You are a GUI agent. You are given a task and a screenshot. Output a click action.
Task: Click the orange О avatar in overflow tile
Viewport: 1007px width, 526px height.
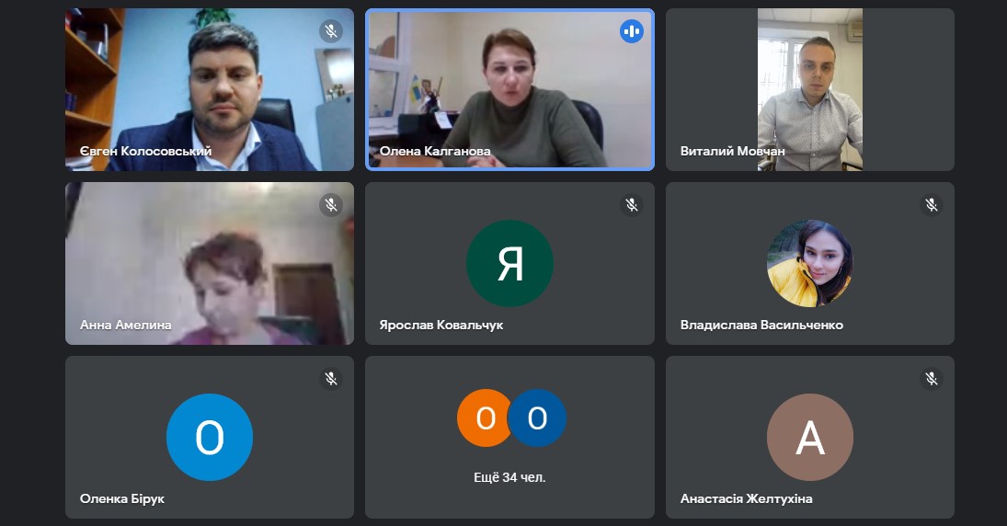485,418
